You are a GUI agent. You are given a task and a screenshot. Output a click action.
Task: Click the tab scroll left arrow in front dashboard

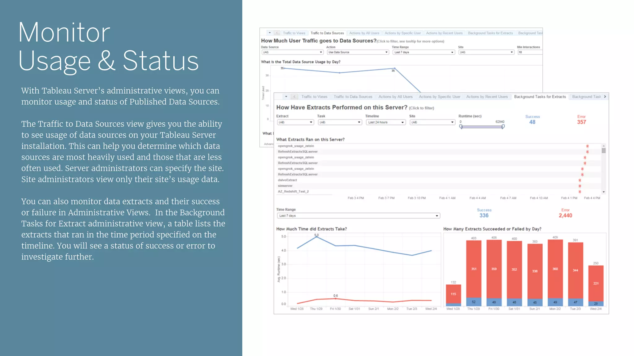click(x=294, y=97)
